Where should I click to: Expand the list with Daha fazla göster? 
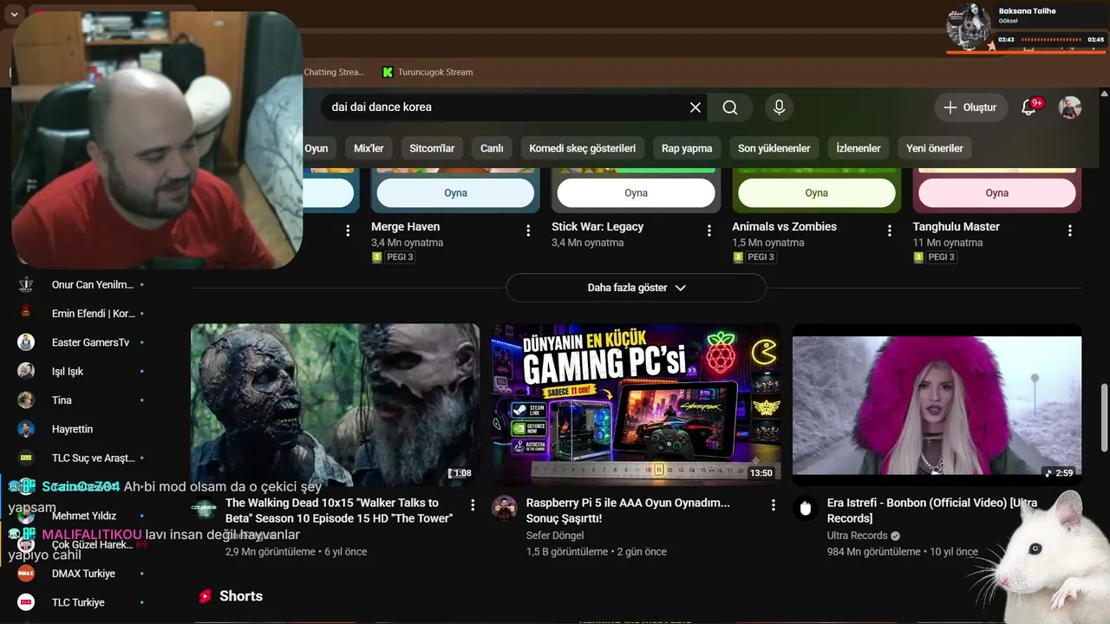point(637,288)
